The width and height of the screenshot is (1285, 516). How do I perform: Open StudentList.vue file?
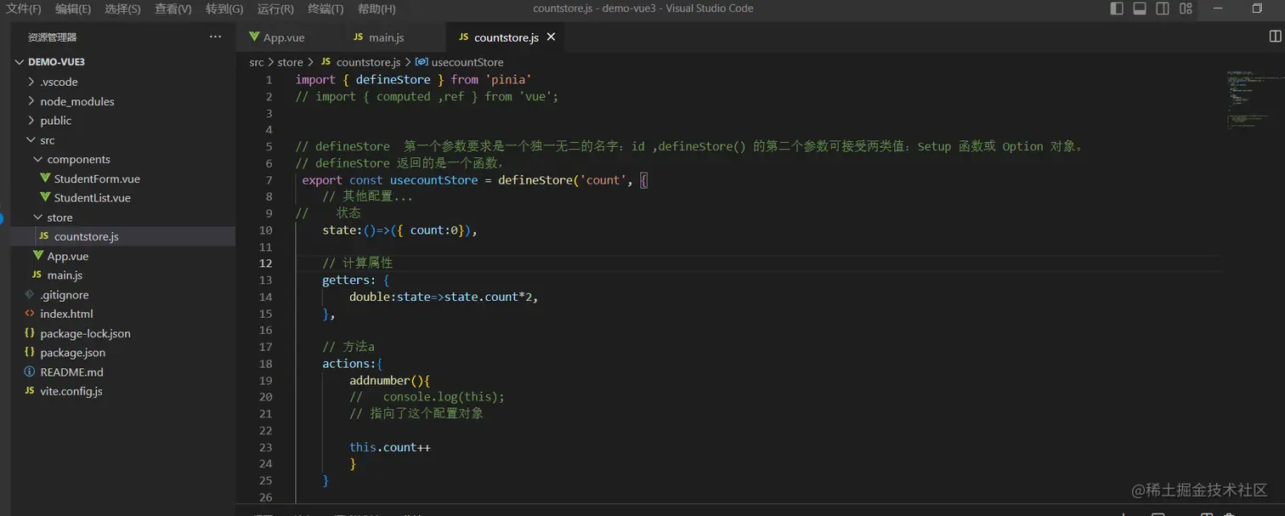pyautogui.click(x=122, y=198)
